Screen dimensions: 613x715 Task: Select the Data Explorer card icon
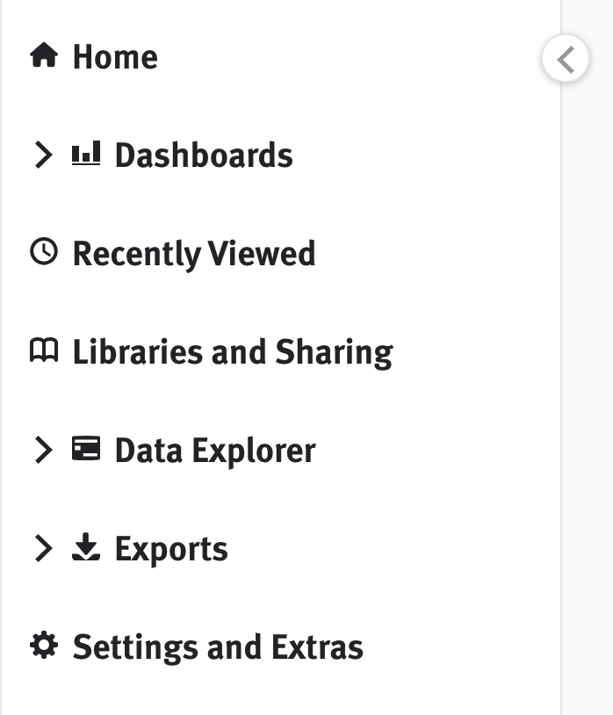pos(85,450)
